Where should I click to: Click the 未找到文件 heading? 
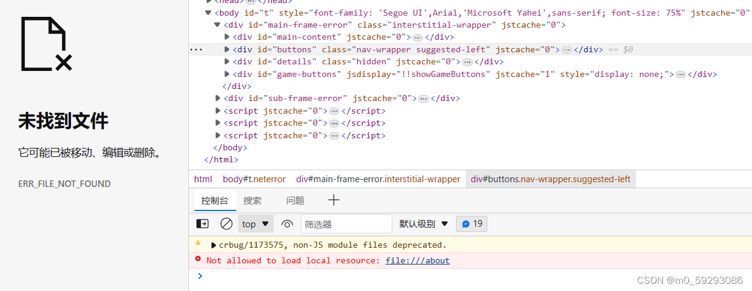coord(63,121)
